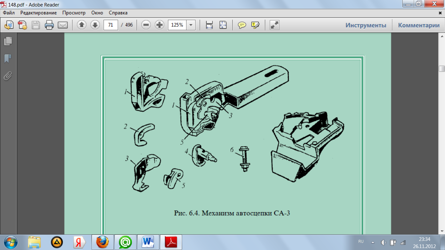The width and height of the screenshot is (445, 250).
Task: Add a sticky note comment
Action: coord(242,25)
